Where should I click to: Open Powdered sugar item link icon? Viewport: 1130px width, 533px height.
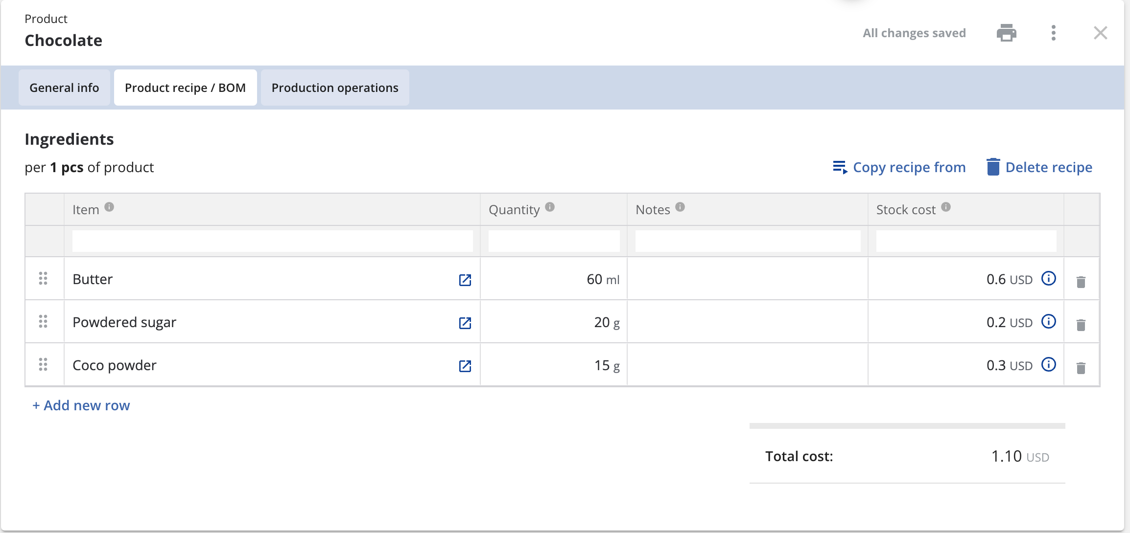click(465, 323)
